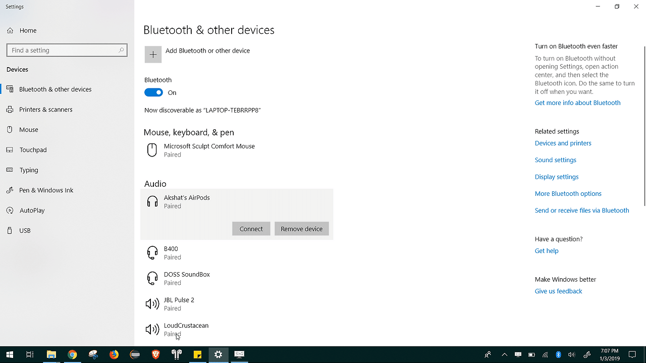This screenshot has height=363, width=646.
Task: Open the Devices and printers link
Action: click(x=563, y=143)
